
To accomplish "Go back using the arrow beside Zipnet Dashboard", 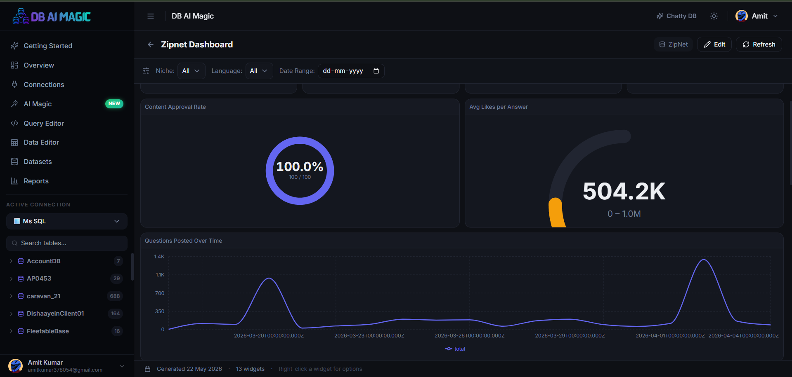I will click(151, 44).
